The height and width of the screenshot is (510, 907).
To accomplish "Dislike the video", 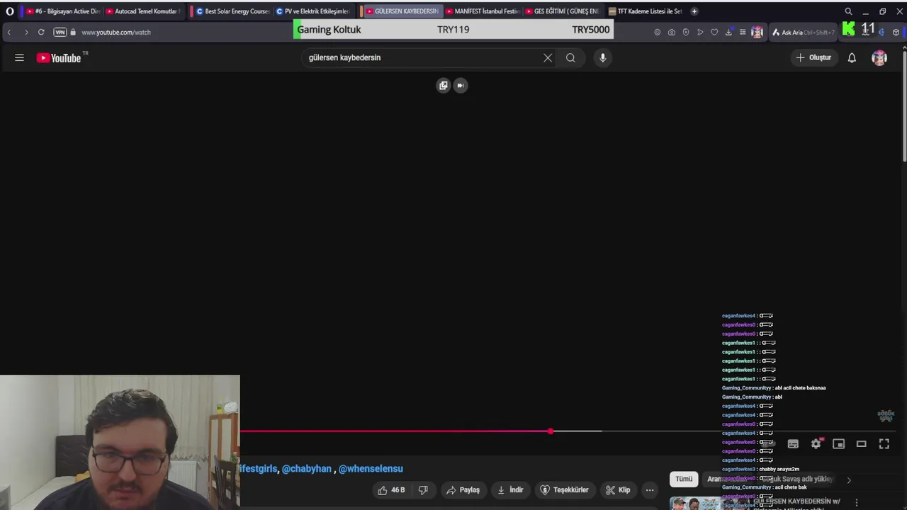I will coord(423,490).
